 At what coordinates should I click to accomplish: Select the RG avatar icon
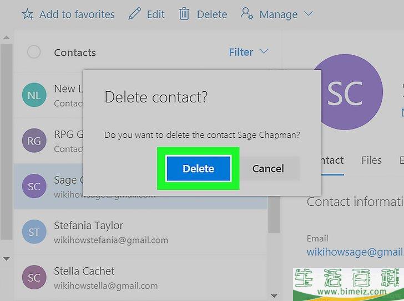click(34, 140)
